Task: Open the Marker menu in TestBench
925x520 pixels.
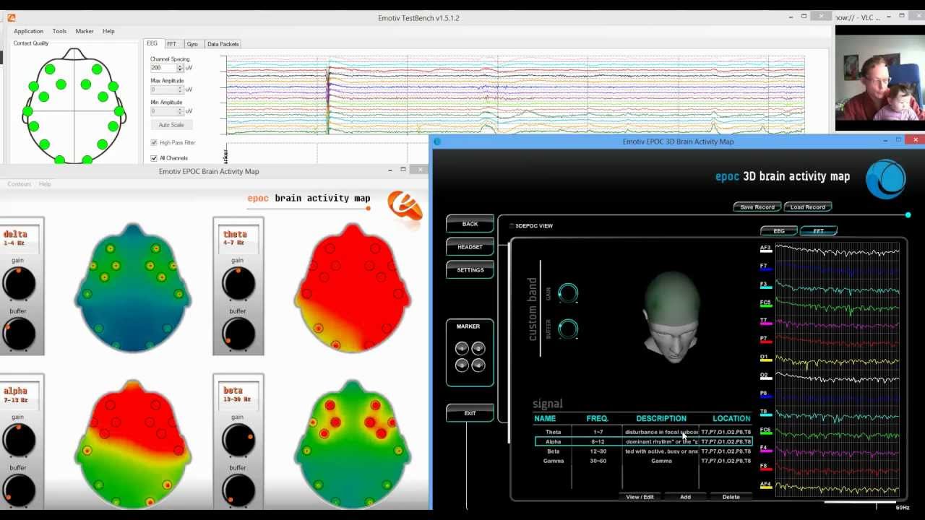Action: pos(85,31)
